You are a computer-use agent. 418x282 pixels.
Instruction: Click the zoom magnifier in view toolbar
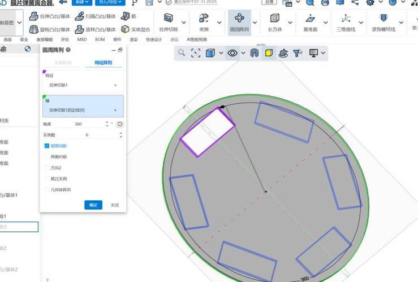point(182,52)
